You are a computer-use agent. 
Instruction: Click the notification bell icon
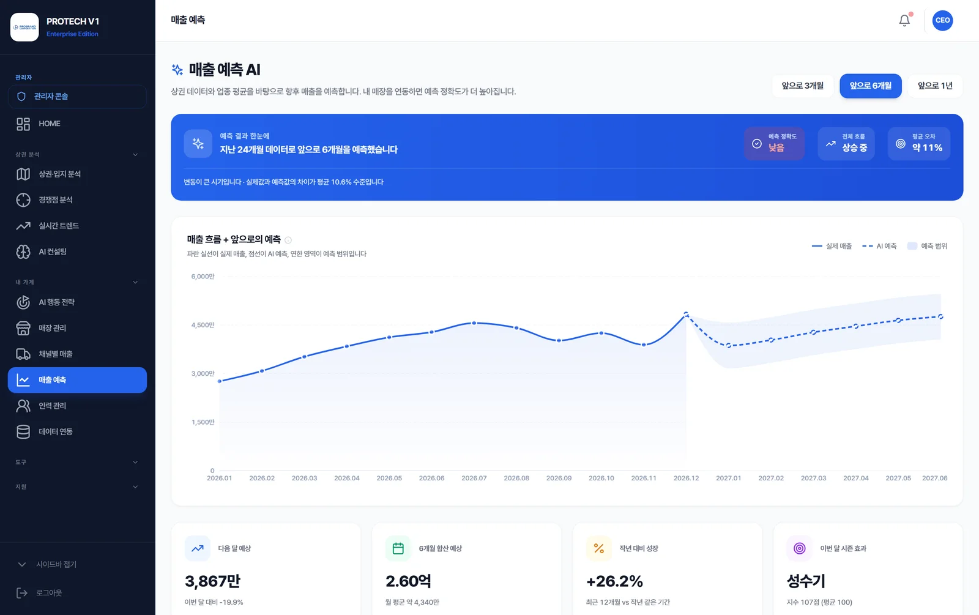coord(904,20)
